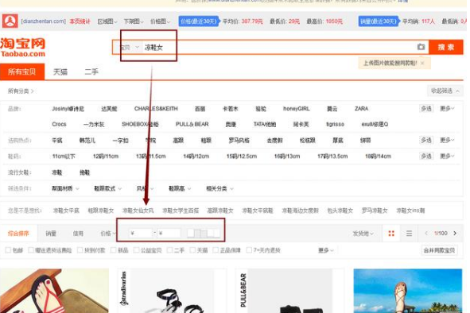Check the 正品保障 checkbox
Image resolution: width=470 pixels, height=313 pixels.
click(x=216, y=249)
